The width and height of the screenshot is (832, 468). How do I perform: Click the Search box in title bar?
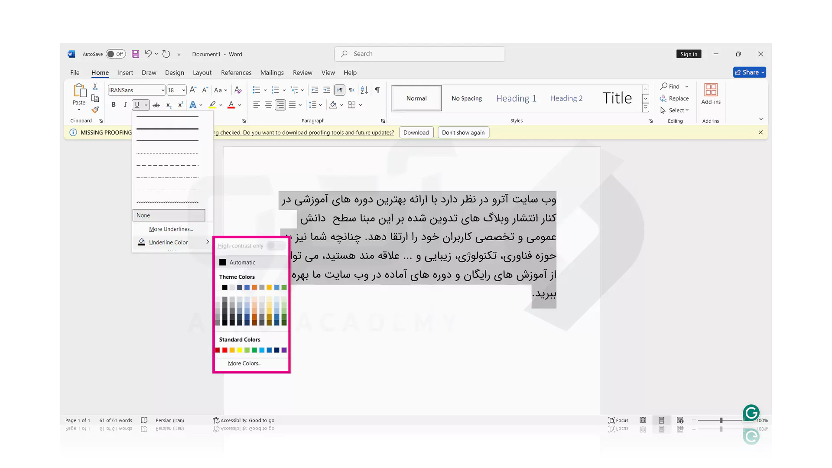coord(419,54)
